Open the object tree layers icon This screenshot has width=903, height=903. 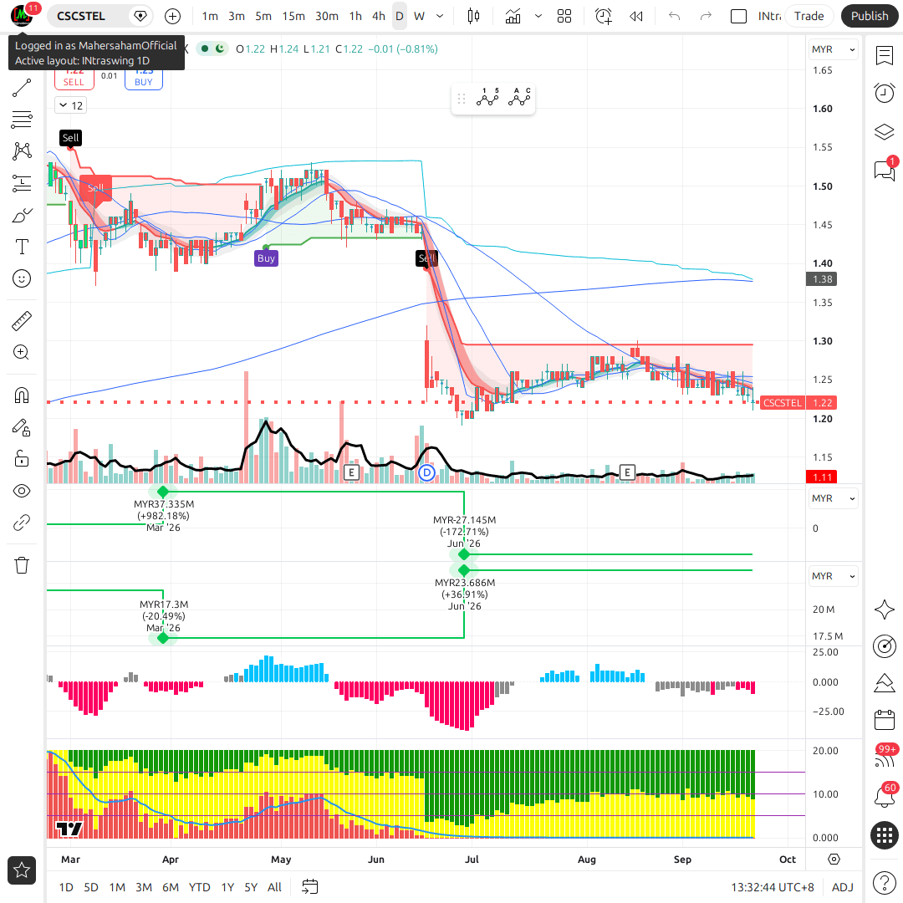click(x=884, y=132)
